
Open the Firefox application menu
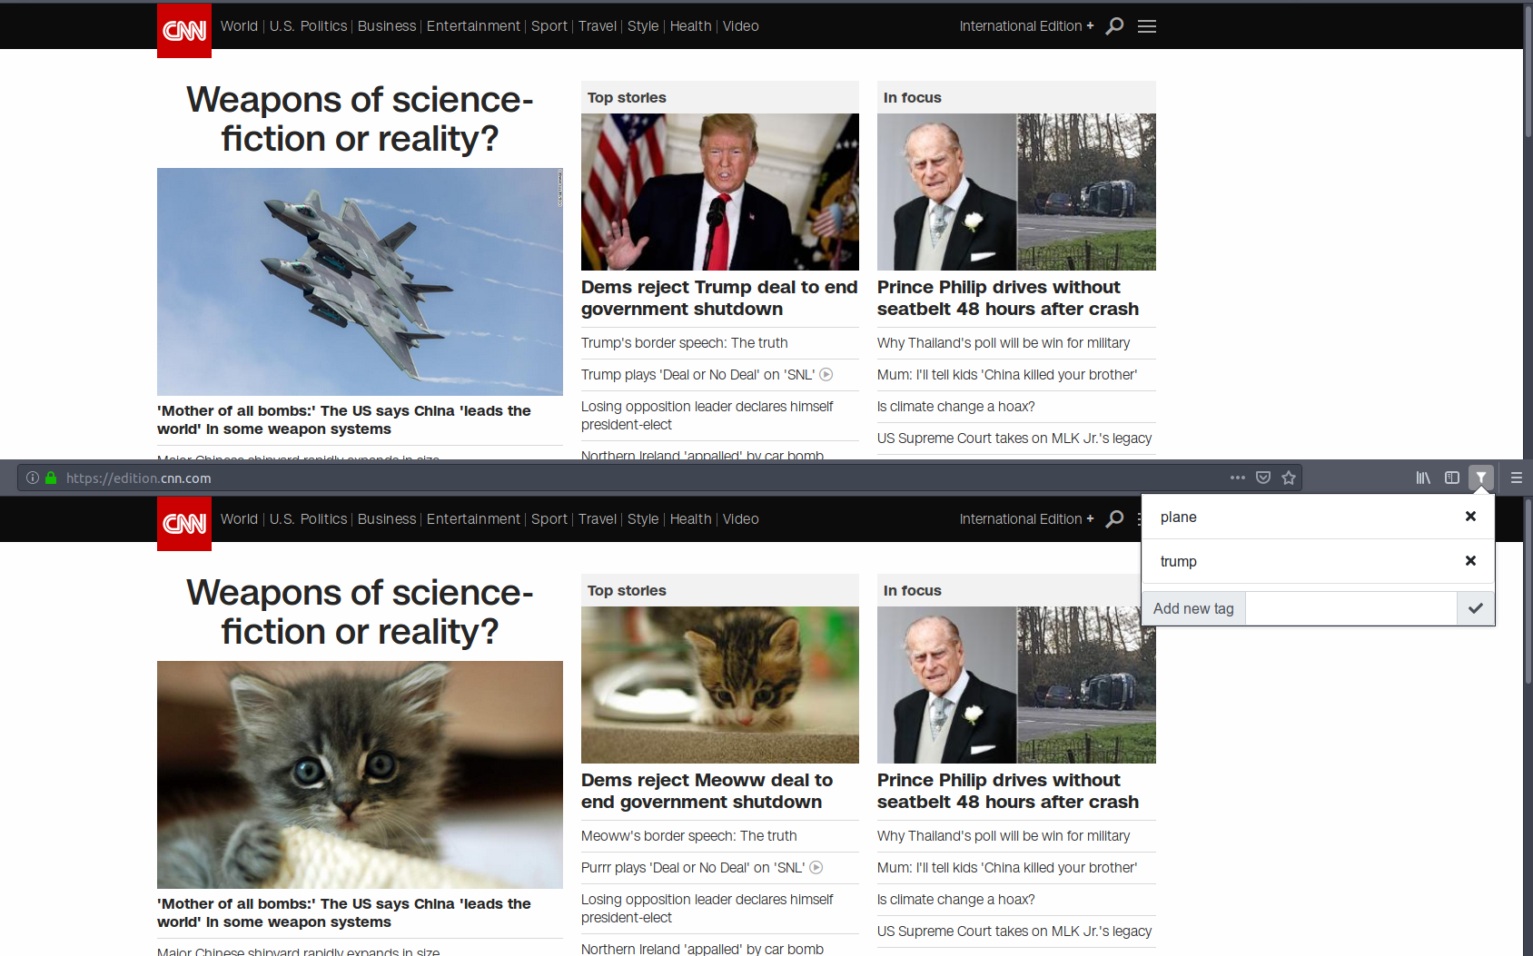tap(1517, 478)
